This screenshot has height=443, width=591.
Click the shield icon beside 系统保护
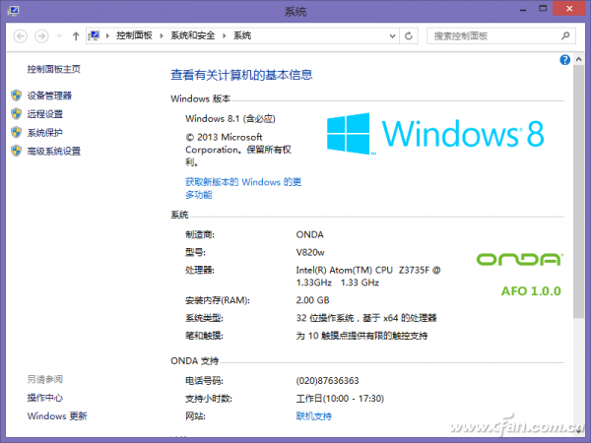pyautogui.click(x=16, y=132)
